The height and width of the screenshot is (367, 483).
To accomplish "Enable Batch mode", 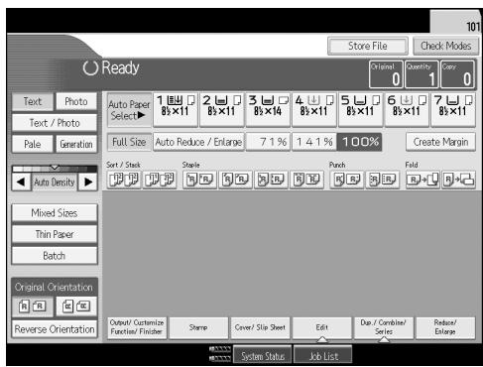I will click(55, 256).
